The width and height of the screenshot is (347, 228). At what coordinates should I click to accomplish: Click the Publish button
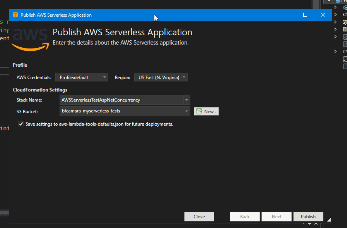308,217
